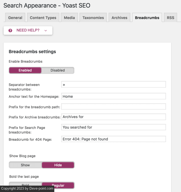This screenshot has height=192, width=181.
Task: Open the Media tab
Action: [x=69, y=18]
